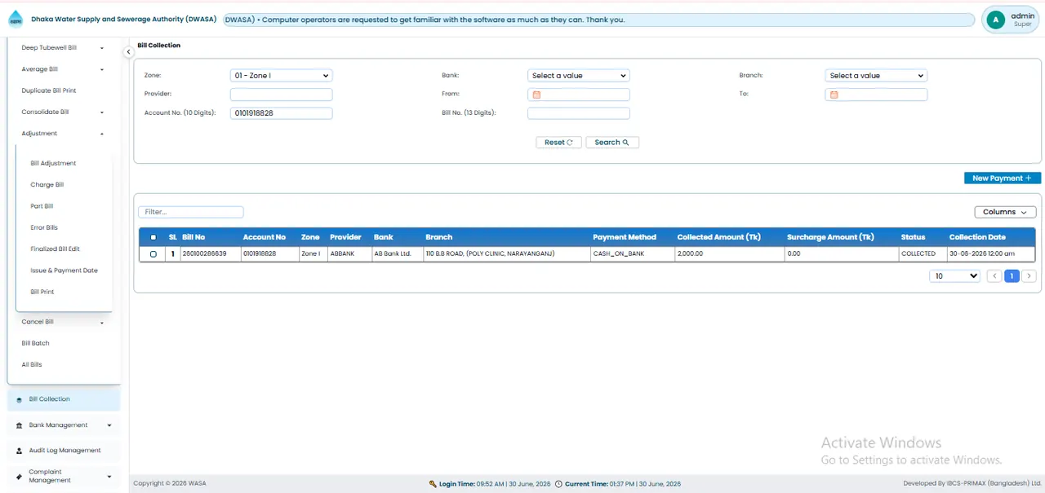
Task: Click the Reset button
Action: coord(558,143)
